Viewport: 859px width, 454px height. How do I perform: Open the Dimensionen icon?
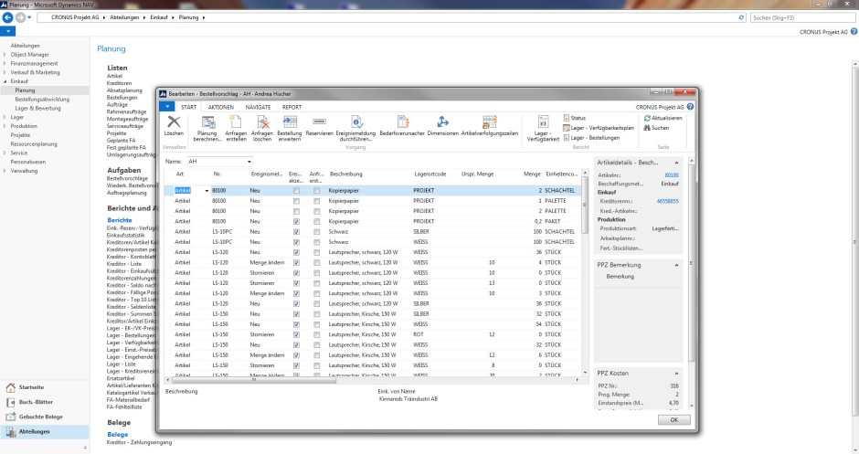(442, 122)
